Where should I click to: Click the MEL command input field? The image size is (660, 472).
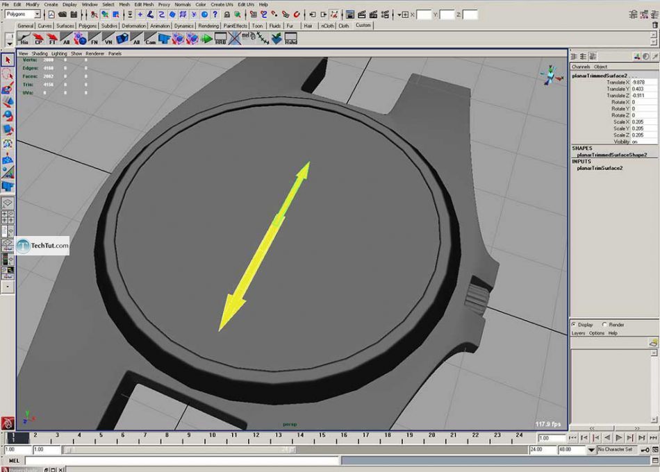(182, 461)
